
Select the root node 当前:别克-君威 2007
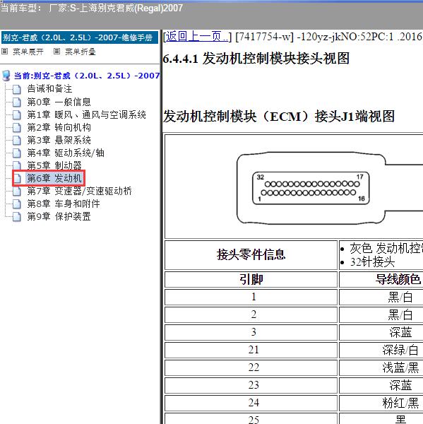87,76
